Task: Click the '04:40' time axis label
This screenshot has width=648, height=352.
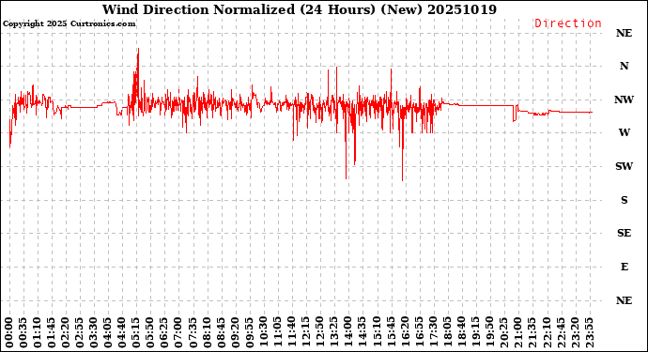Action: point(122,333)
